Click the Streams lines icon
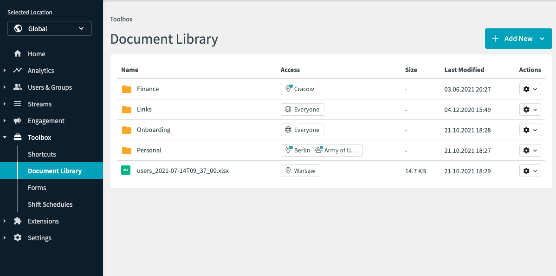Screen dimensions: 556x276 pyautogui.click(x=17, y=104)
